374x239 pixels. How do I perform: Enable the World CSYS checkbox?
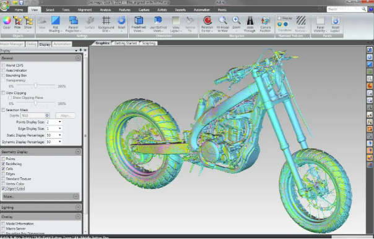pos(3,65)
